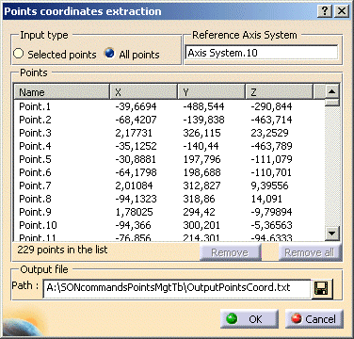Click the X value -68,4207
Screen dimensions: 354x339
[x=136, y=120]
